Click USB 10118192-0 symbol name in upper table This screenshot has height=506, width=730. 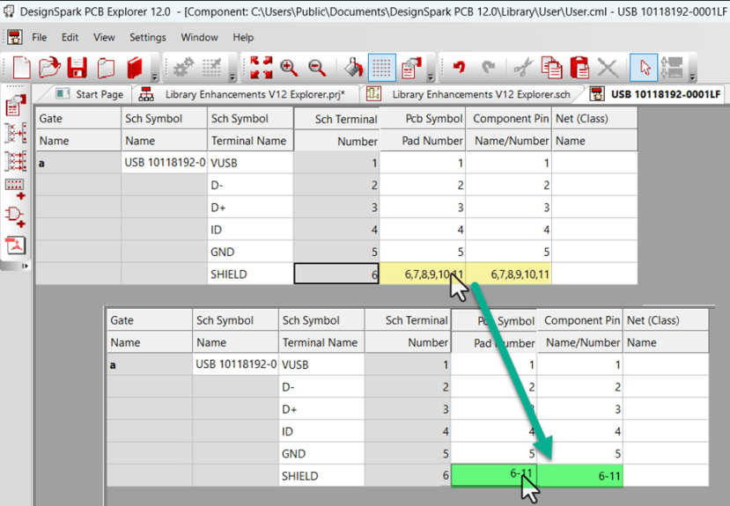165,163
